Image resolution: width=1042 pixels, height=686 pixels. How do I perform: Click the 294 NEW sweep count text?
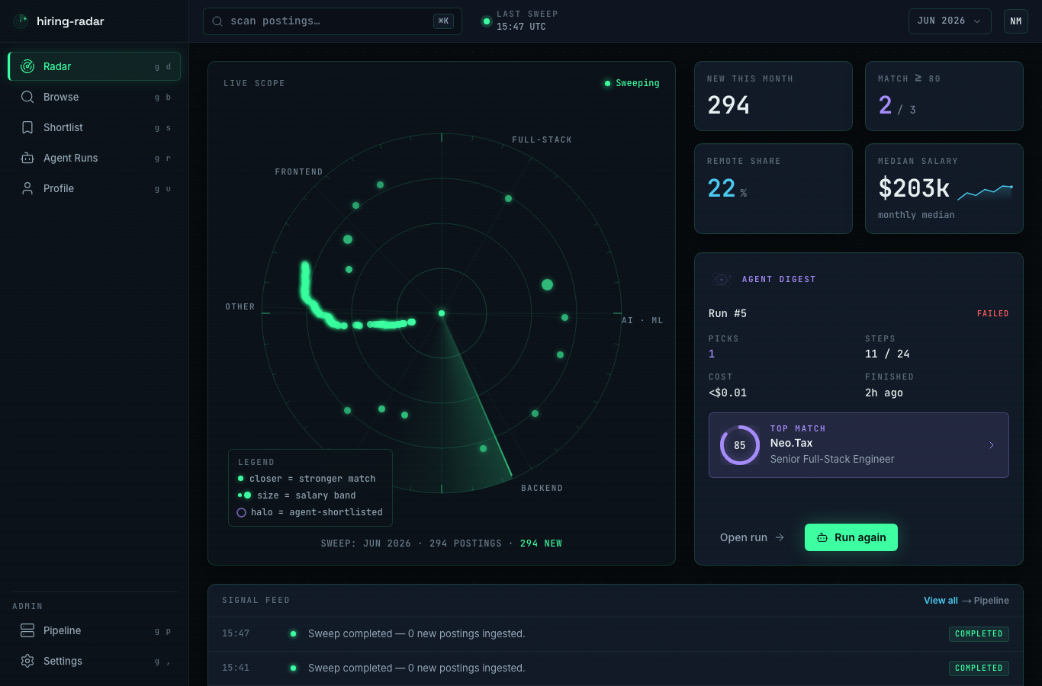point(541,543)
